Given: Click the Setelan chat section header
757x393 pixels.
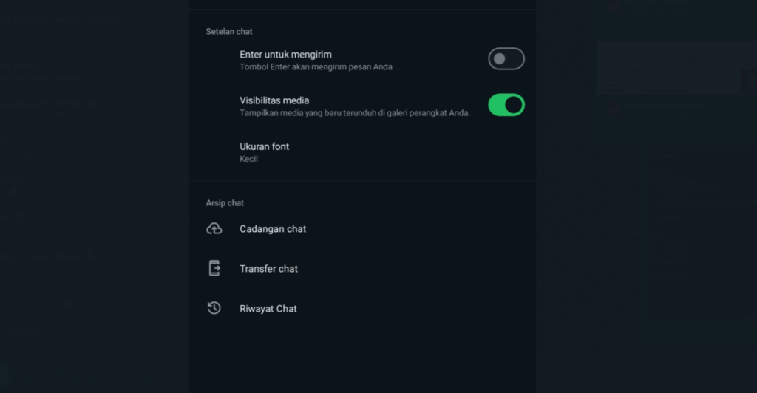Looking at the screenshot, I should [x=229, y=31].
